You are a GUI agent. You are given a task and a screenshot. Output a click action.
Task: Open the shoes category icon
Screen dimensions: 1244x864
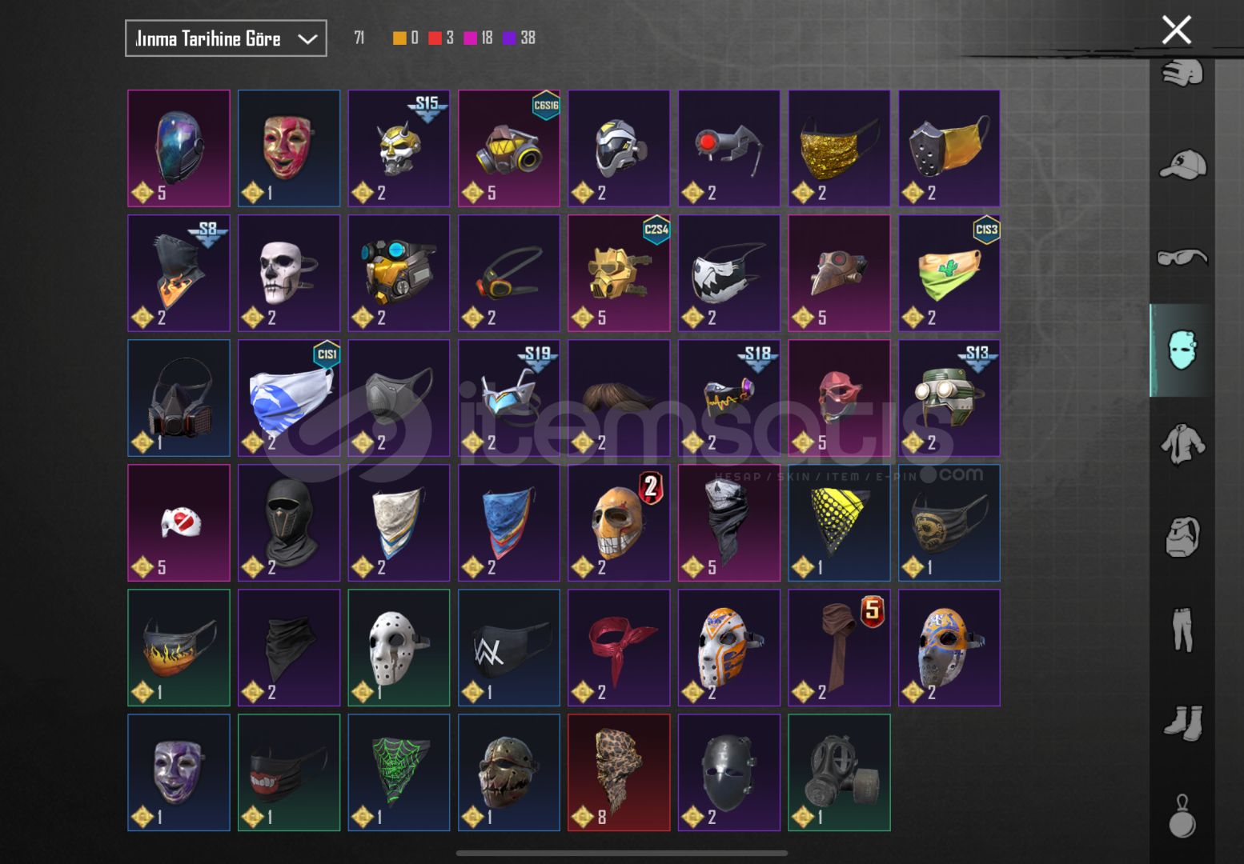click(1183, 723)
